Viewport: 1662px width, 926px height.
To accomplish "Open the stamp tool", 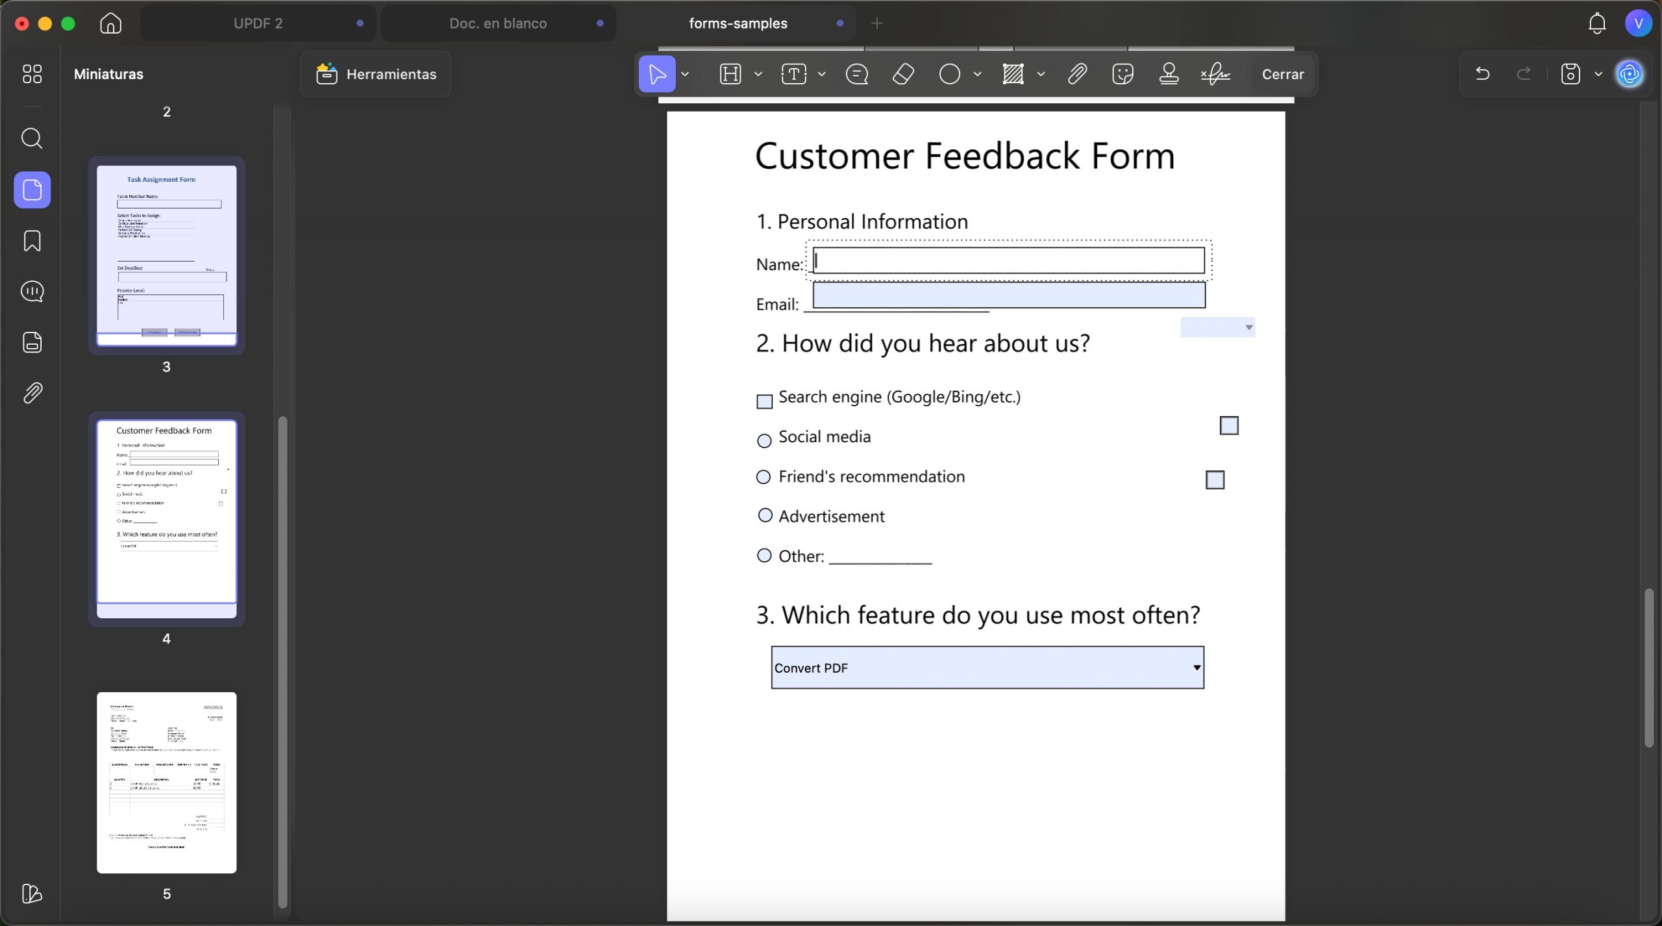I will click(x=1169, y=74).
